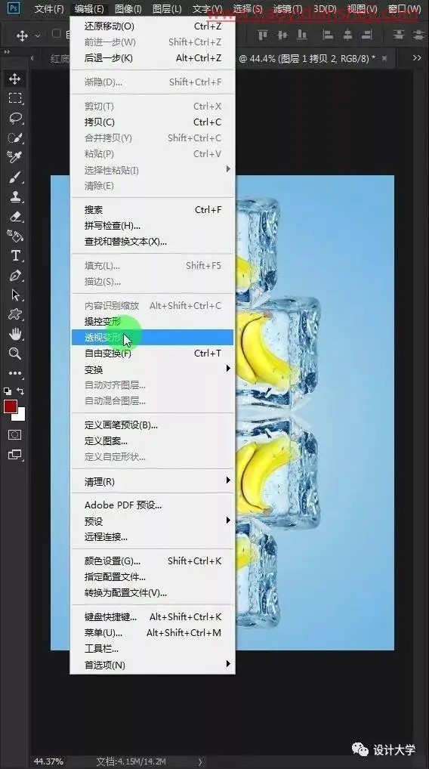Open the 变换 submenu
The width and height of the screenshot is (429, 769).
[153, 369]
